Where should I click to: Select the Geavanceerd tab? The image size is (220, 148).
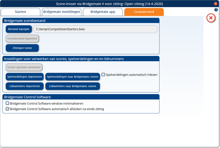click(144, 12)
